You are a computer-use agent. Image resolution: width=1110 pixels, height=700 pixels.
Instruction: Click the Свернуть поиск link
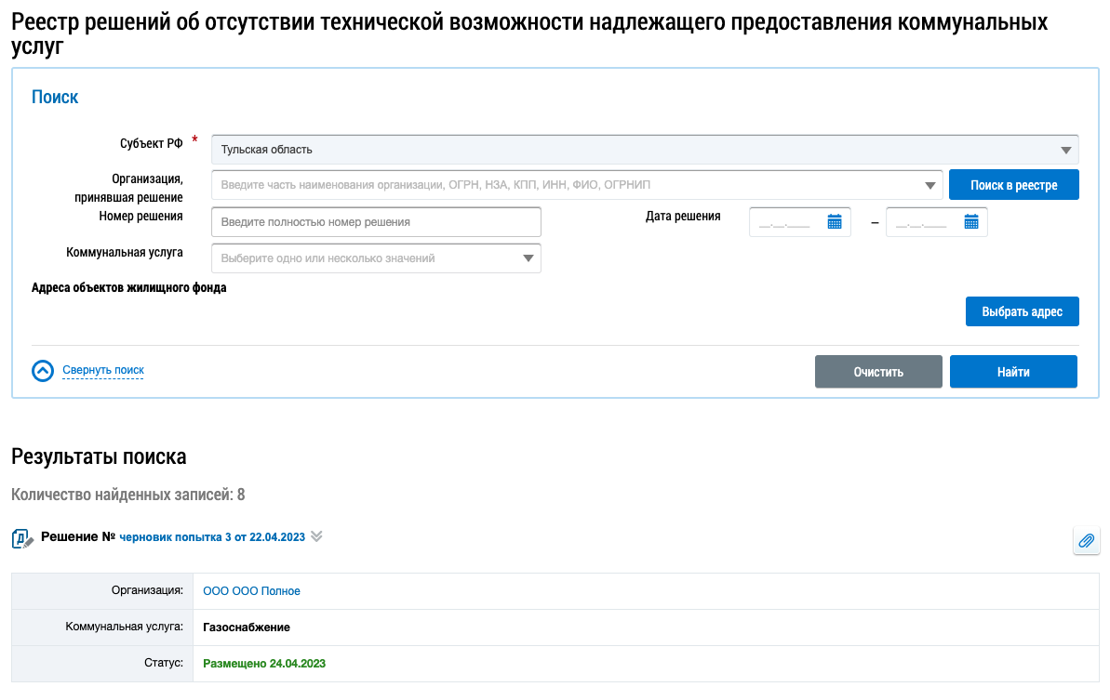pos(103,371)
